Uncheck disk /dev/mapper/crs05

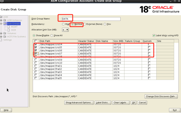[x=36, y=47]
